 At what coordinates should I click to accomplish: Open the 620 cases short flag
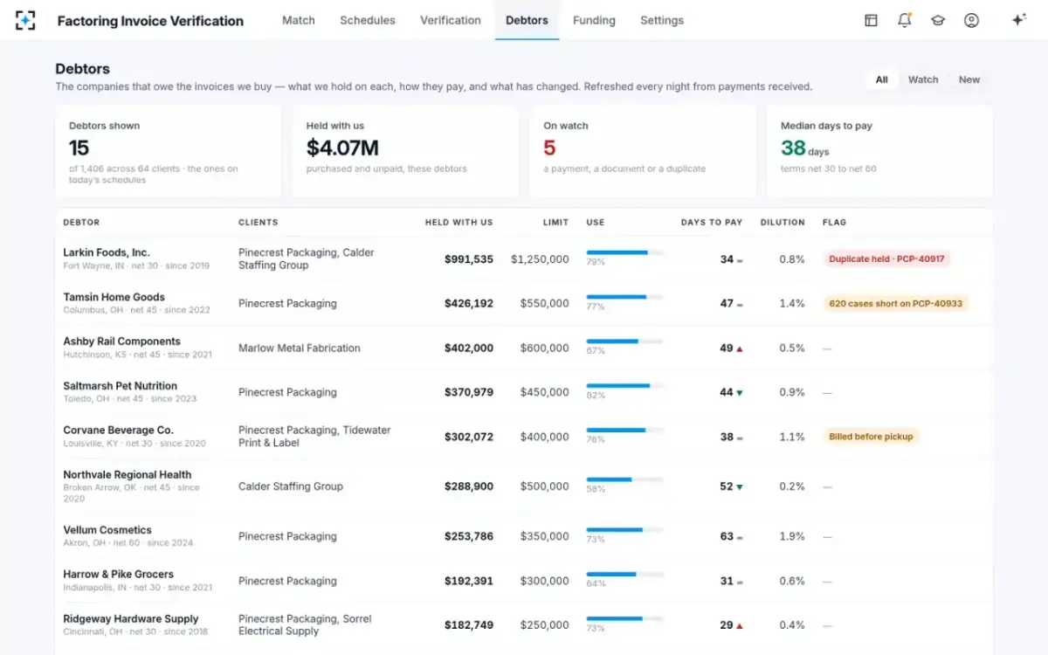[x=896, y=304]
